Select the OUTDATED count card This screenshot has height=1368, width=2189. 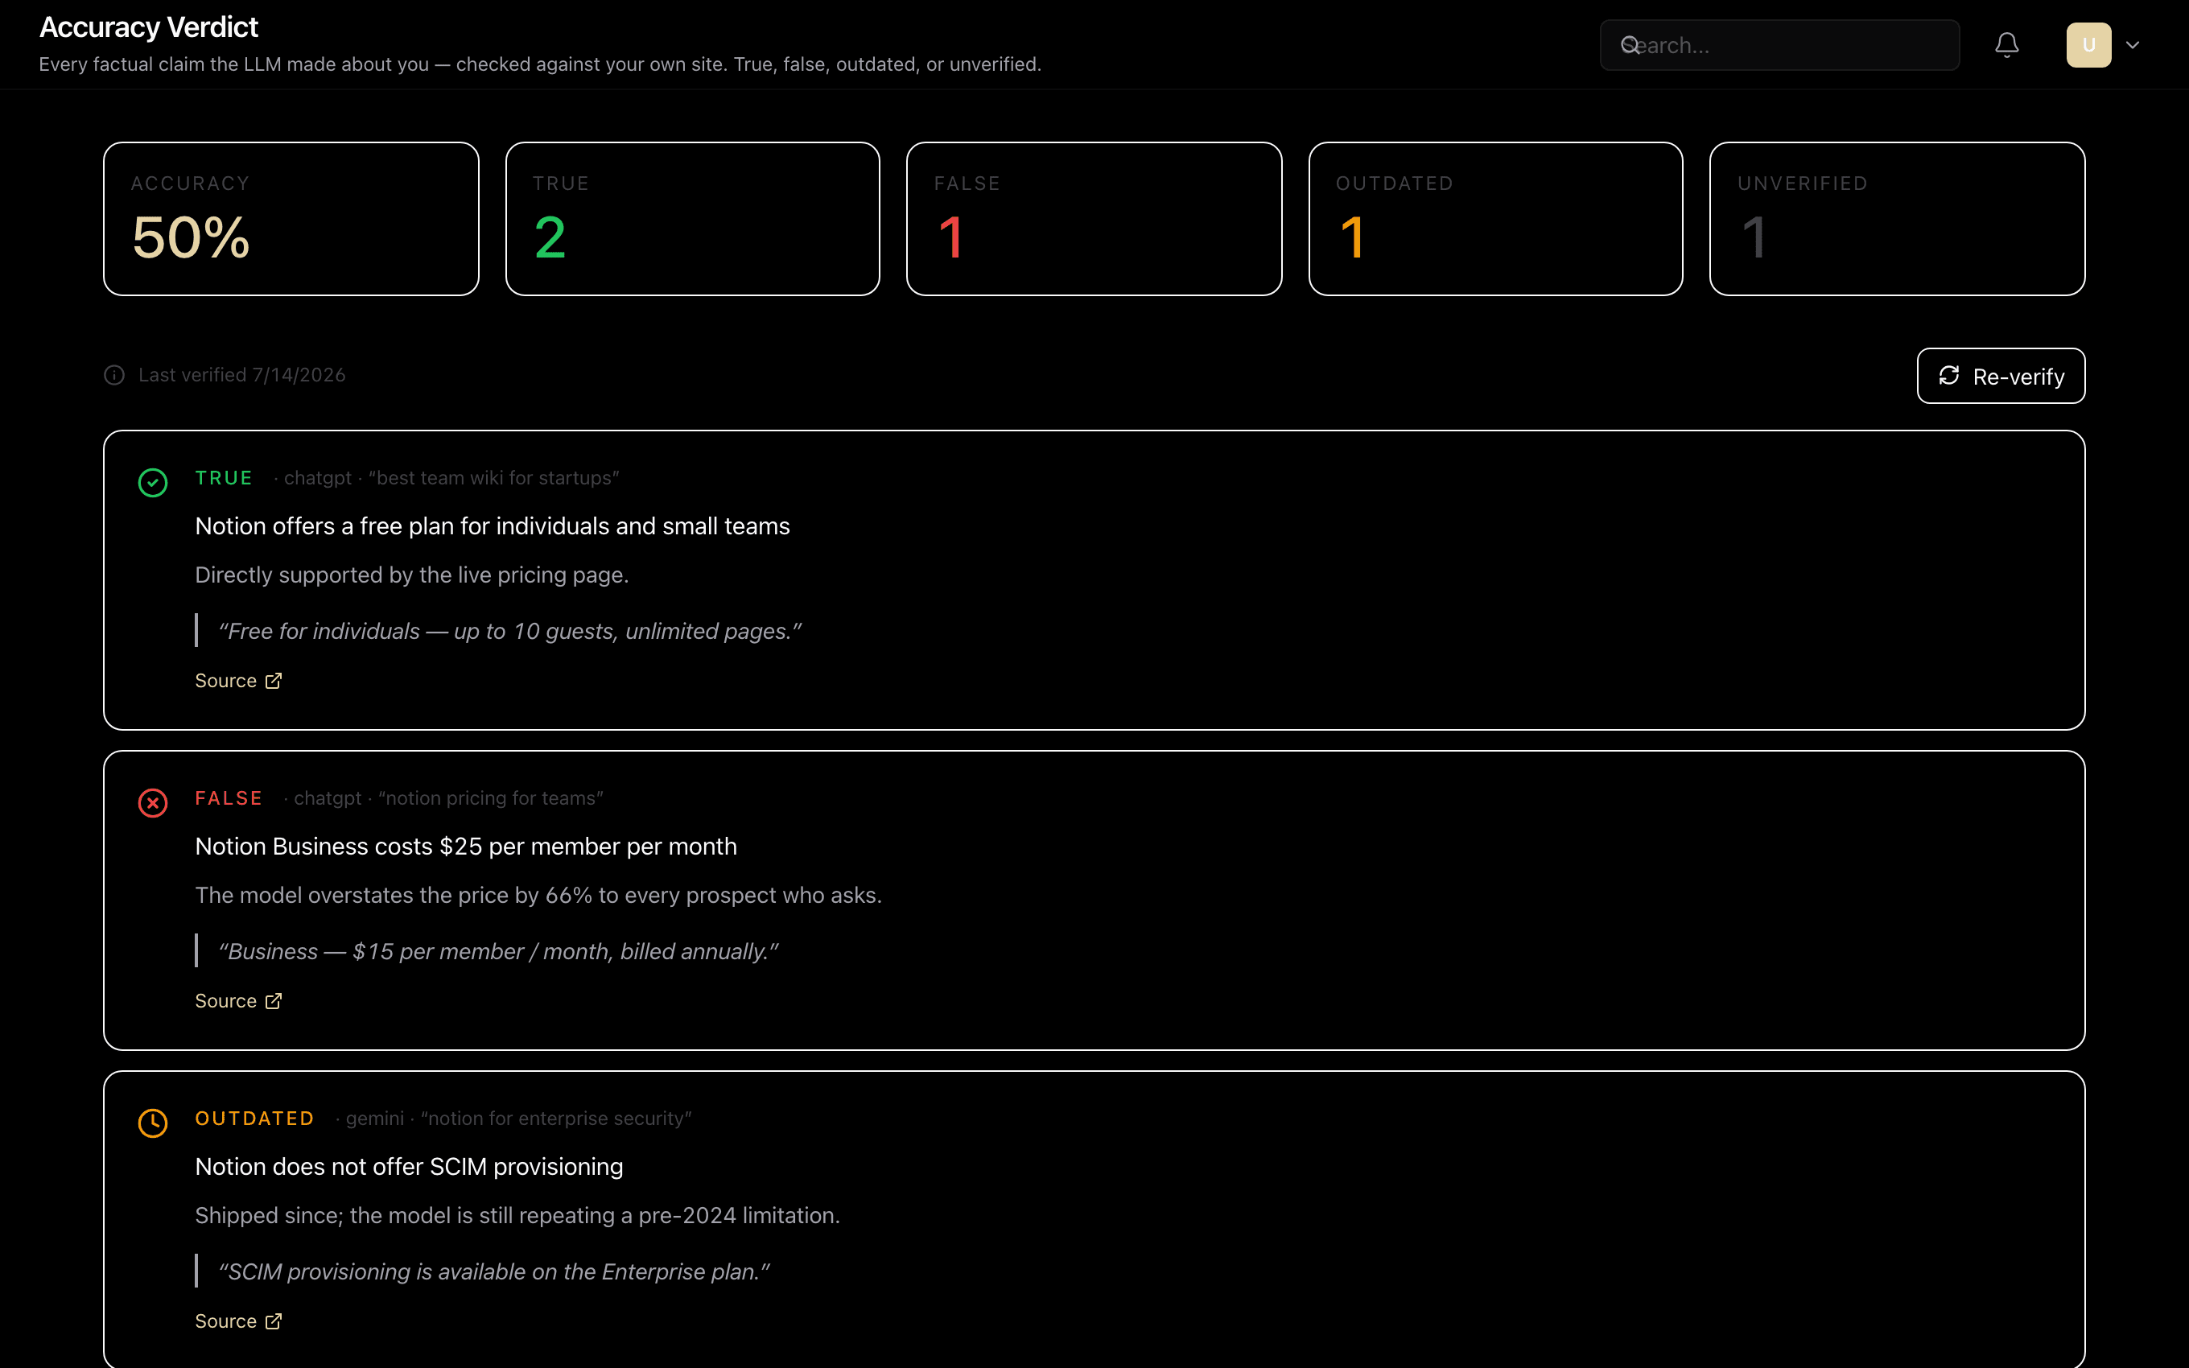click(x=1496, y=219)
